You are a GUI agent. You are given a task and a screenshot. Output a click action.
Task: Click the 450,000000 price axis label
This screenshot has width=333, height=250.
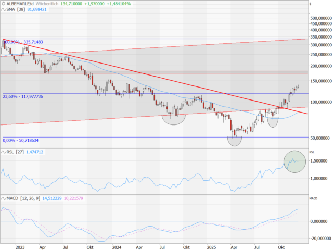321,24
